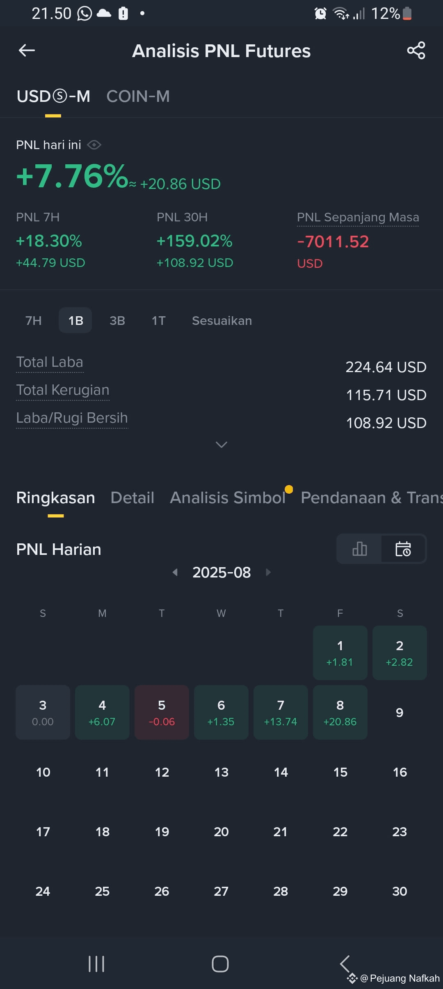
Task: Go to next month arrow
Action: 268,572
